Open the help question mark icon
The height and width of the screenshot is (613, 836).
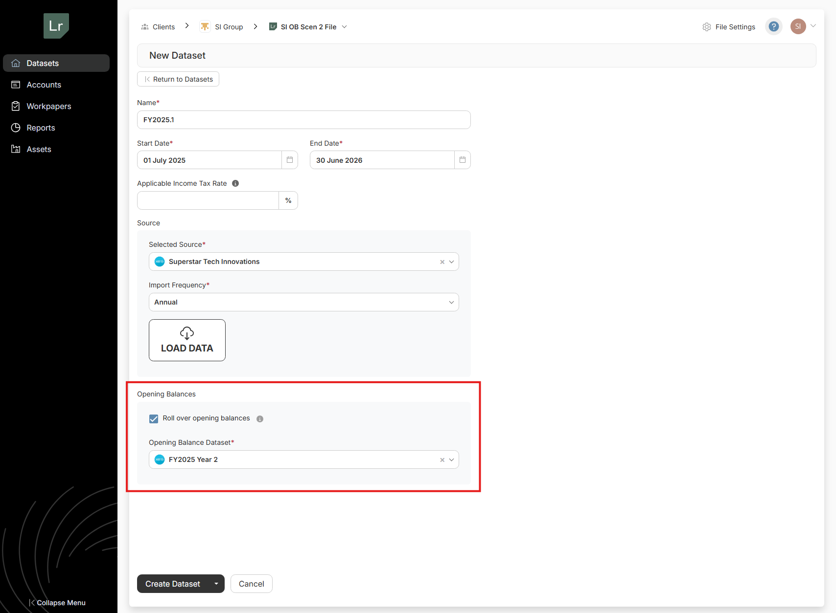(774, 26)
